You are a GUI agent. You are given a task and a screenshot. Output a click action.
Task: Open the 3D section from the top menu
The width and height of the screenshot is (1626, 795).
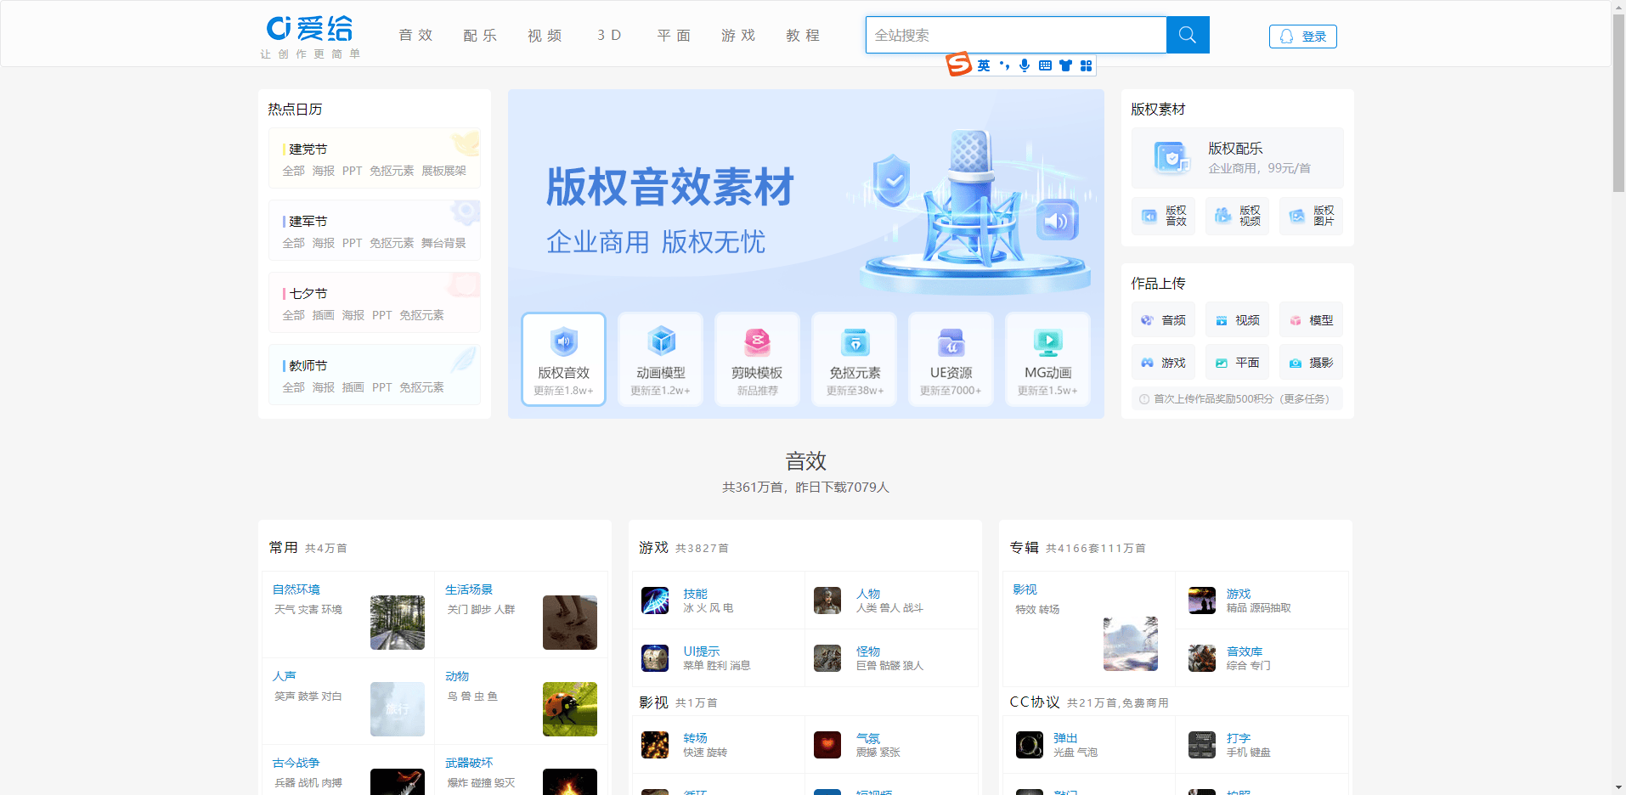pyautogui.click(x=608, y=35)
